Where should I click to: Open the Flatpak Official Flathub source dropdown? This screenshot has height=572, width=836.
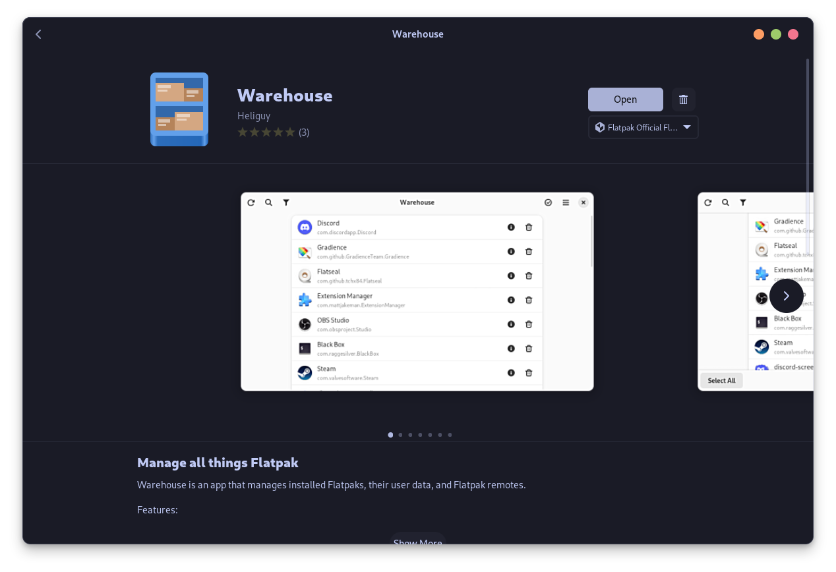tap(643, 127)
